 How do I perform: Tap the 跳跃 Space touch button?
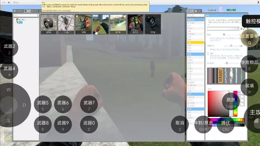point(231,101)
